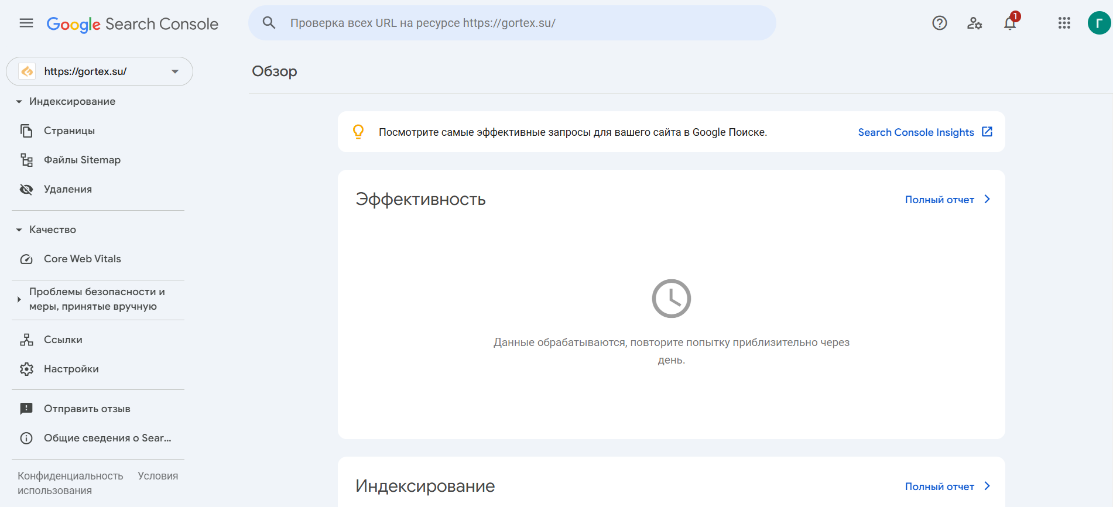This screenshot has width=1113, height=507.
Task: Click the chevron beside Индексирование Полный отчет
Action: 987,486
